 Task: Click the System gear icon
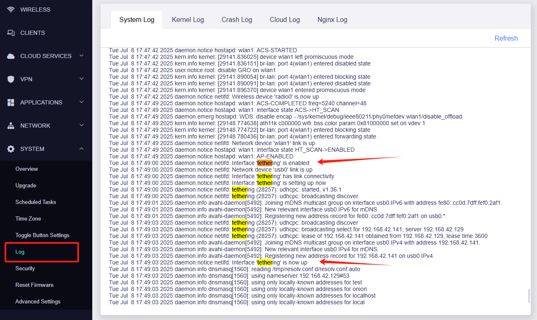[11, 149]
